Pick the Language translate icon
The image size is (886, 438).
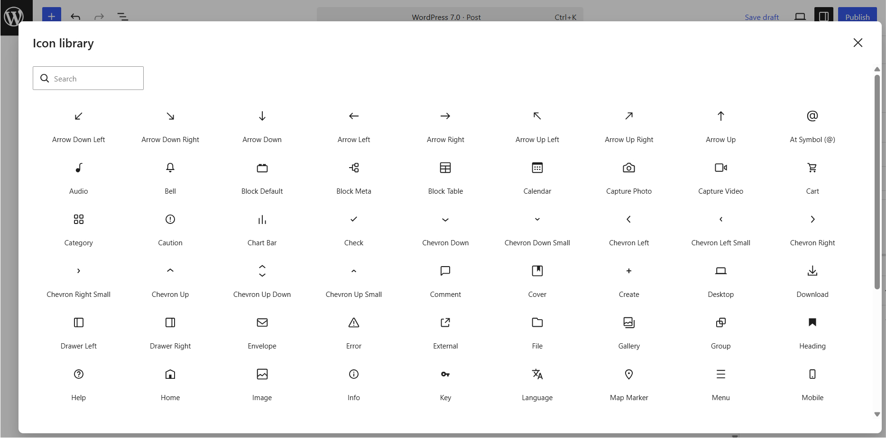(537, 374)
